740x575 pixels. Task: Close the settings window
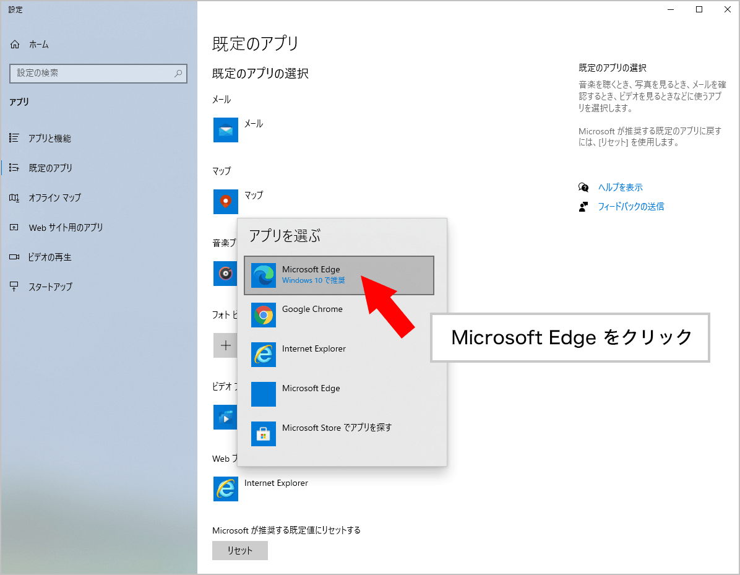pos(727,9)
